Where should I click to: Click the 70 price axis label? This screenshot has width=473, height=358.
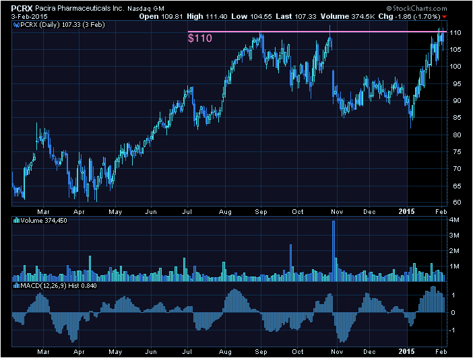coord(455,169)
